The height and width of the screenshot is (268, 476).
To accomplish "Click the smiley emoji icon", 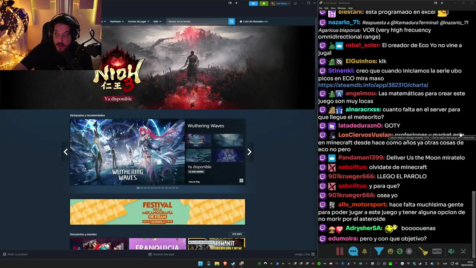I will 390,251.
